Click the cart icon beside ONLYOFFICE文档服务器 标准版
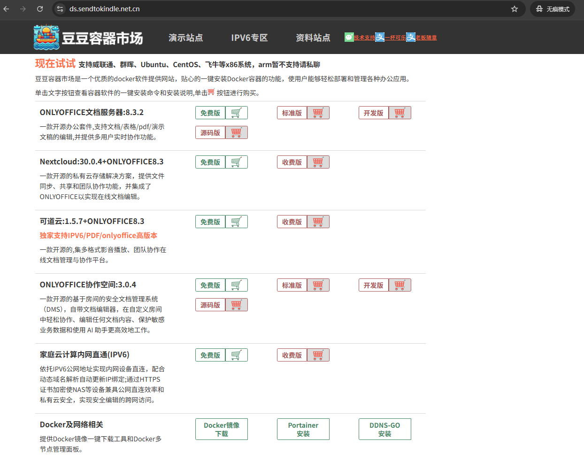The width and height of the screenshot is (584, 462). coord(318,113)
